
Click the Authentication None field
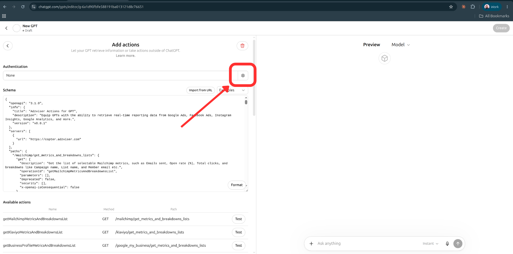[120, 75]
